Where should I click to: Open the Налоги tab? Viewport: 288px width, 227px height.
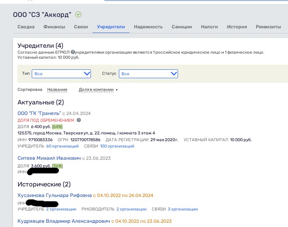click(x=209, y=27)
